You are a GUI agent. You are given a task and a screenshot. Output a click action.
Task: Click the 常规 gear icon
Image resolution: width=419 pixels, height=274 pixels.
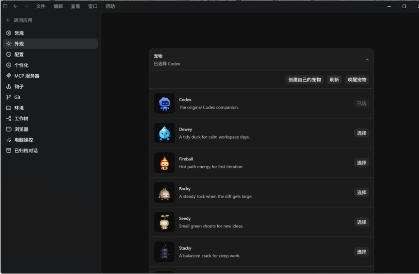coord(9,33)
